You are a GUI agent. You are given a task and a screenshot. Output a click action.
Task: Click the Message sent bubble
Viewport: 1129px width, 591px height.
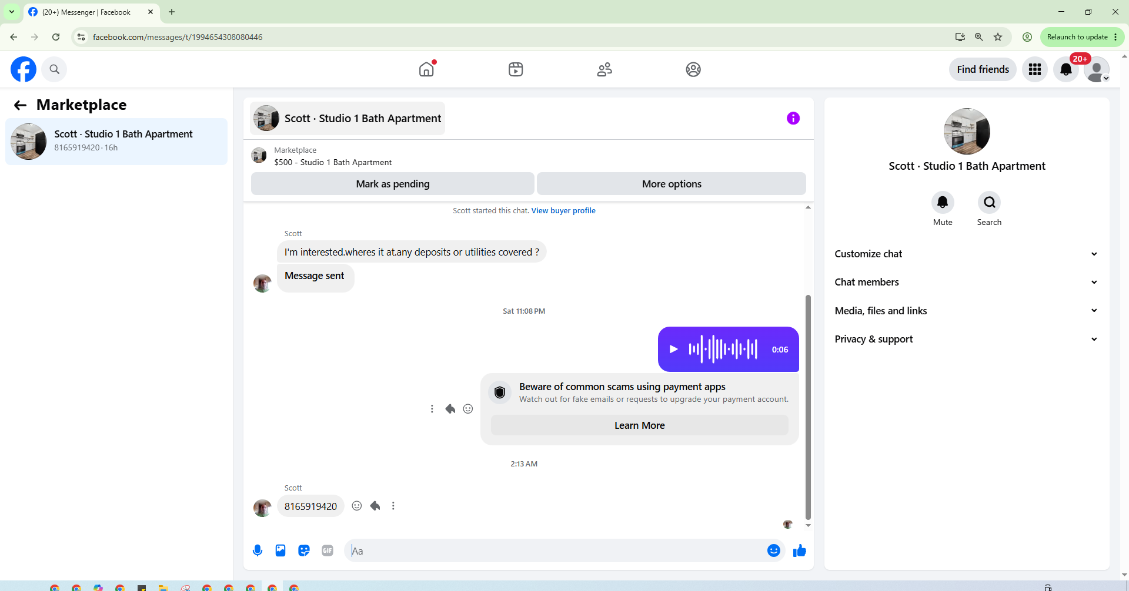(x=315, y=277)
